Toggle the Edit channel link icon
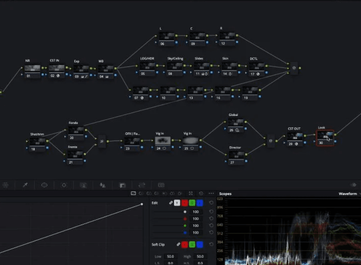 (x=170, y=203)
